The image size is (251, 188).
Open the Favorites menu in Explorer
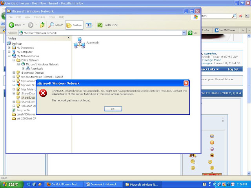[40, 17]
